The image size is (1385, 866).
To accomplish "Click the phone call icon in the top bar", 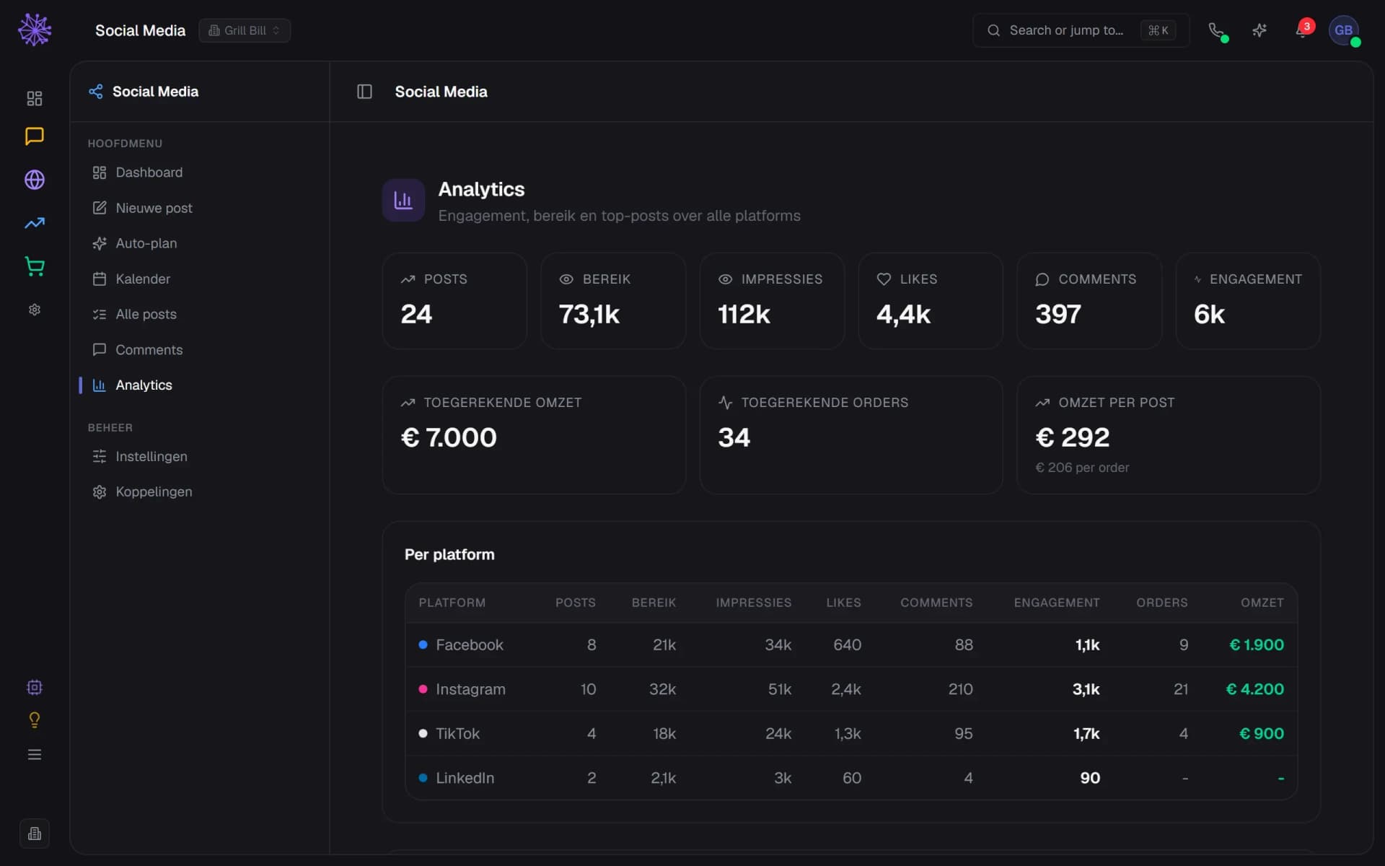I will click(1217, 30).
